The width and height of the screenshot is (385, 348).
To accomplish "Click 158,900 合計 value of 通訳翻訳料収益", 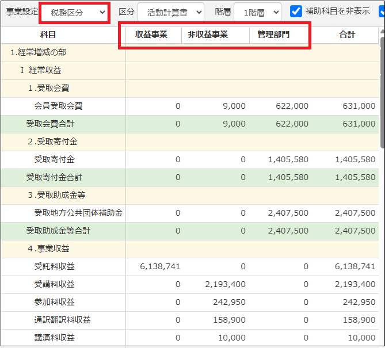I will pos(359,320).
